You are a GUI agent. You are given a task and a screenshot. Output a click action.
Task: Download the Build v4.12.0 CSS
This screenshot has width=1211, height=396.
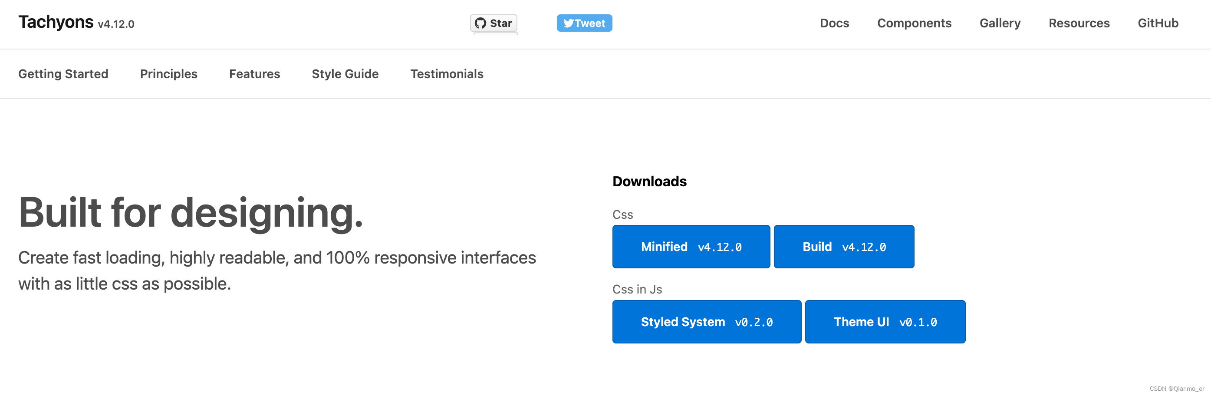(x=844, y=247)
